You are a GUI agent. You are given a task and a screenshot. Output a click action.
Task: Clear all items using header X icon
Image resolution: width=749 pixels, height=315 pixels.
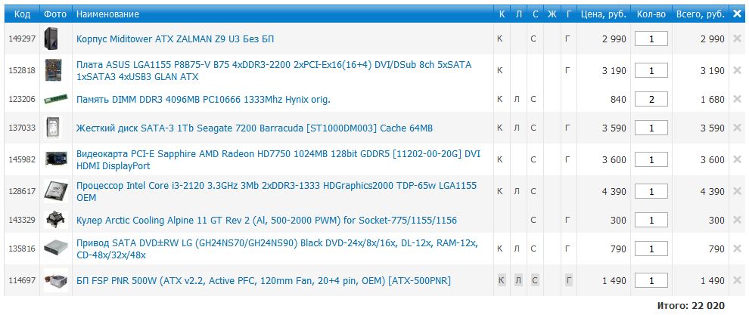737,14
